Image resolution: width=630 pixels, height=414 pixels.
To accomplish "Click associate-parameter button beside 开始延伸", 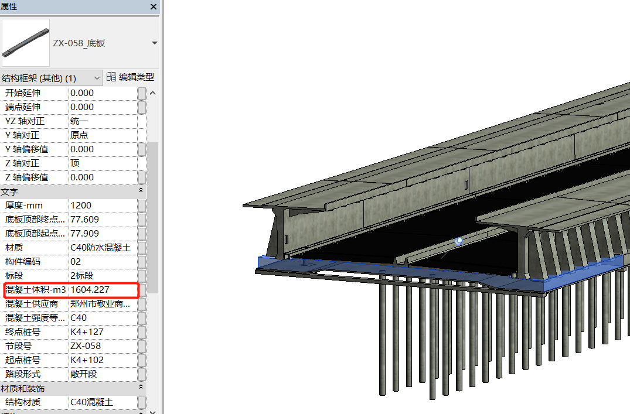I will (142, 93).
